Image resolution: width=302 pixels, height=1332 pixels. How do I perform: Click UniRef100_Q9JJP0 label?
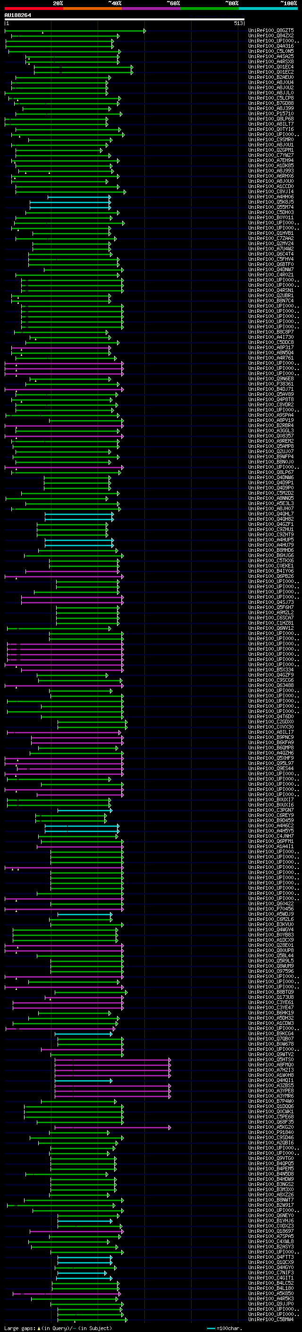tap(271, 1304)
